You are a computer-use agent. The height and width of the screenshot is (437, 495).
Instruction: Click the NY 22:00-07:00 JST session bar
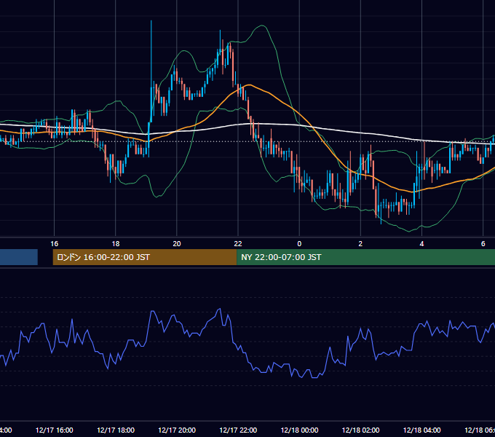(x=365, y=257)
